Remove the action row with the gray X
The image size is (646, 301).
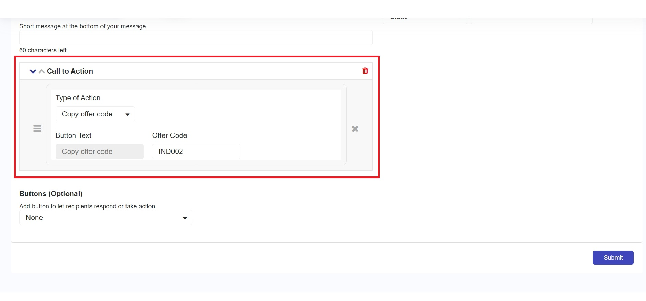[355, 129]
